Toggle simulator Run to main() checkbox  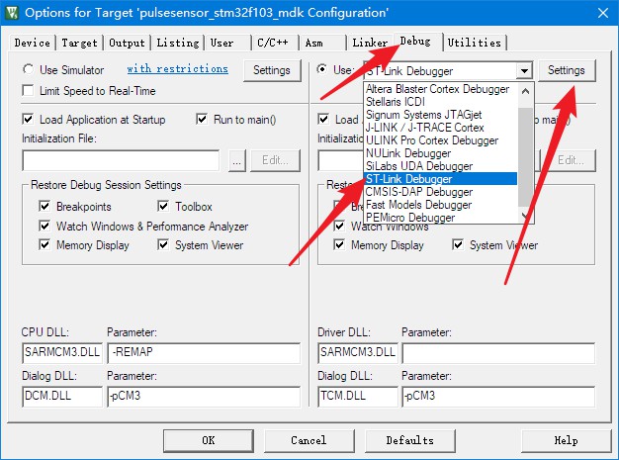coord(202,119)
